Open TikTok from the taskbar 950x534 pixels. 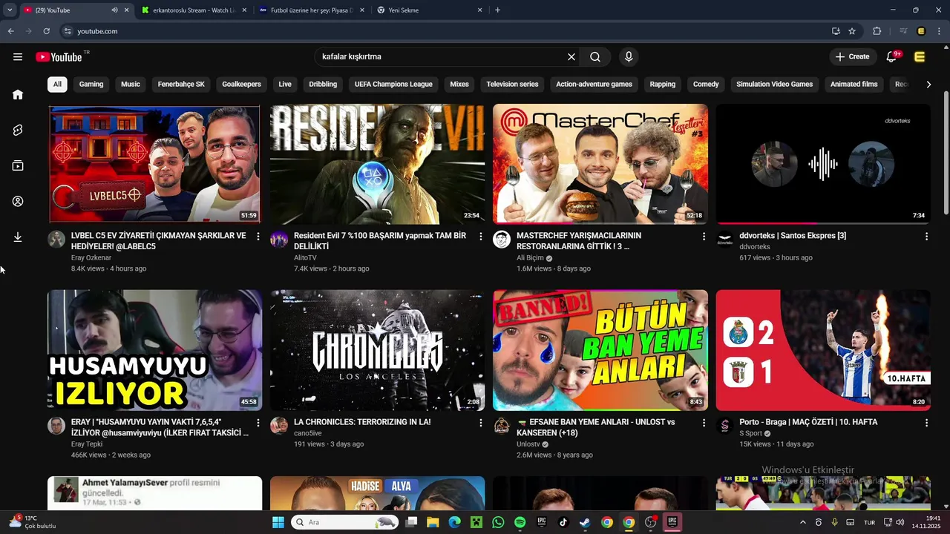(x=563, y=522)
